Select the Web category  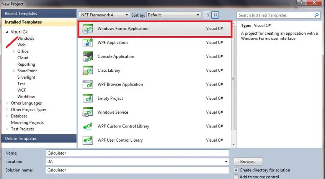(x=21, y=45)
